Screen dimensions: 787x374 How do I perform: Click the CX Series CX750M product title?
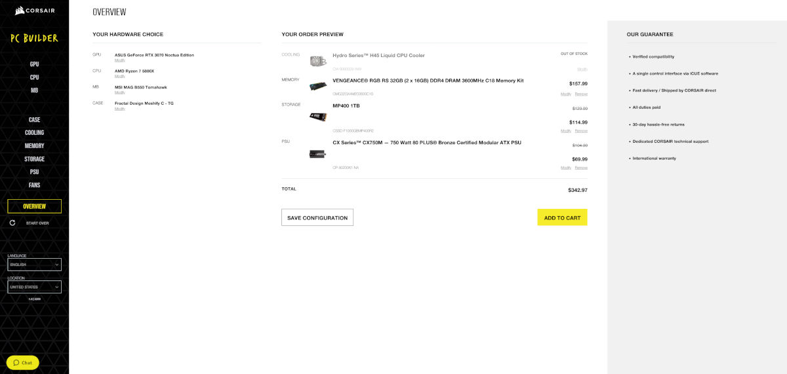point(427,142)
